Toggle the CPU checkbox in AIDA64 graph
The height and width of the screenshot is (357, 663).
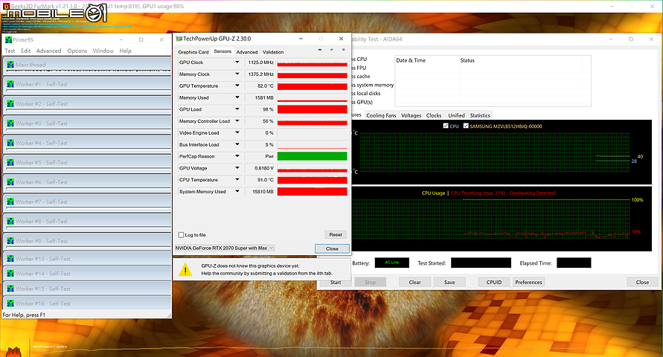coord(446,126)
